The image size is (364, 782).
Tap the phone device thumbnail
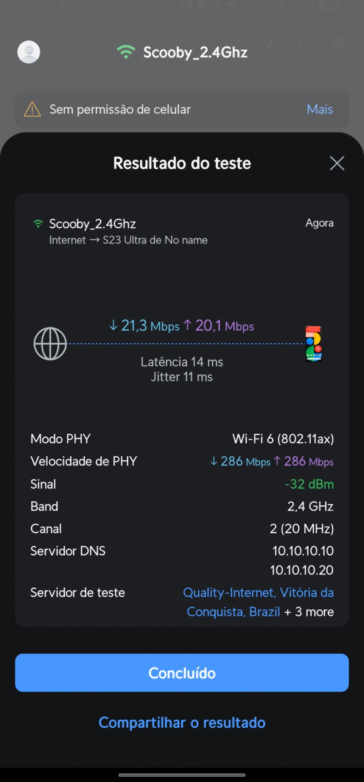[x=314, y=343]
